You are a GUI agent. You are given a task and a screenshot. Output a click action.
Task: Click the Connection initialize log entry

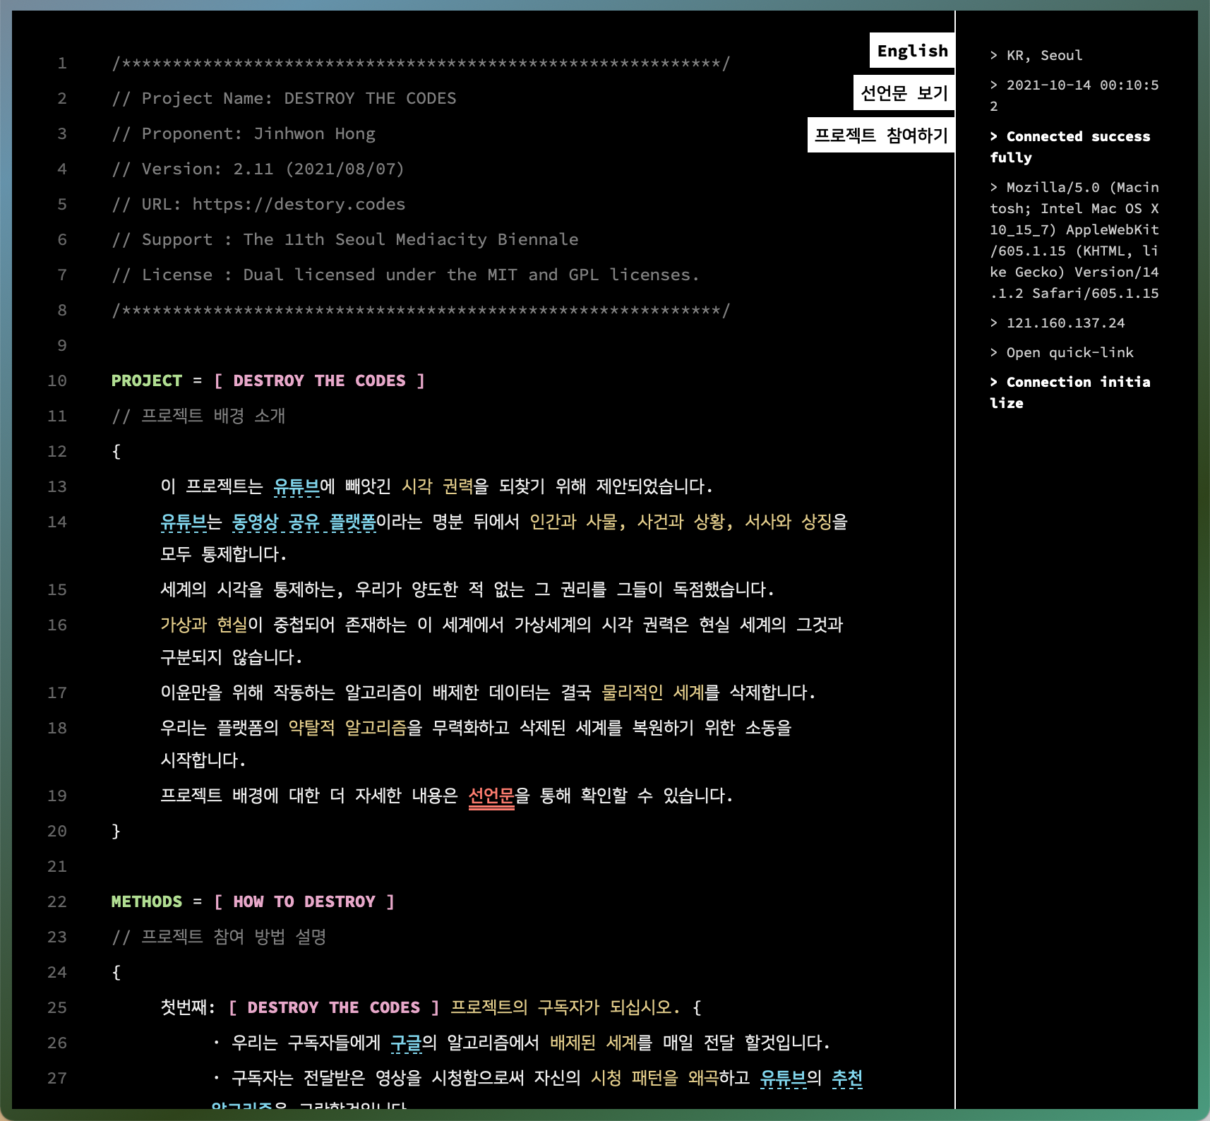click(x=1070, y=392)
